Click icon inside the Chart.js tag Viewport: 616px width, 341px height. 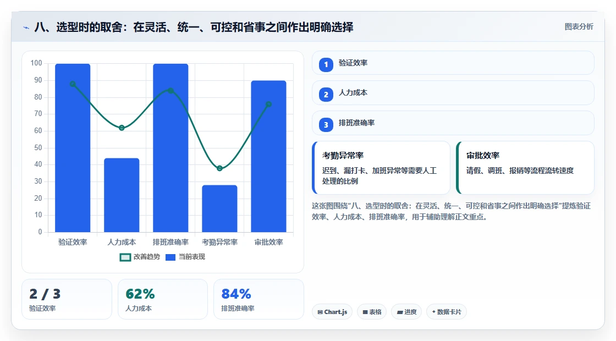(320, 312)
